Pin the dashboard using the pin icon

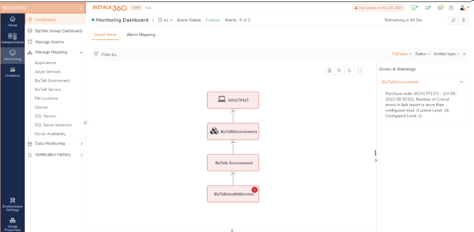pos(463,21)
